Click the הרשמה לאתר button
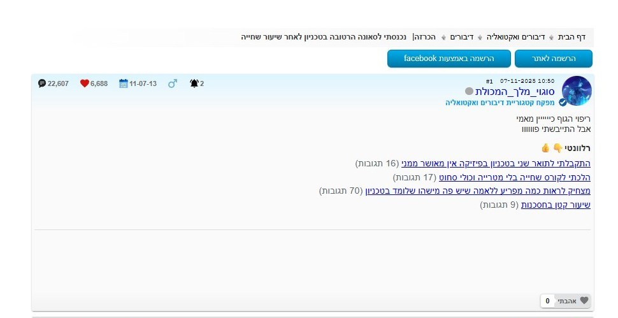618x318 pixels. point(554,59)
